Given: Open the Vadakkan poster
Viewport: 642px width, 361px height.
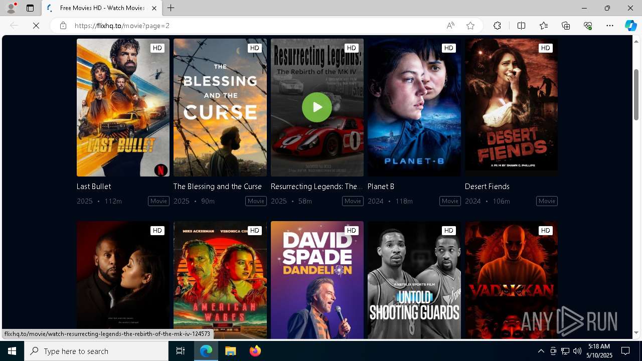Looking at the screenshot, I should (511, 280).
